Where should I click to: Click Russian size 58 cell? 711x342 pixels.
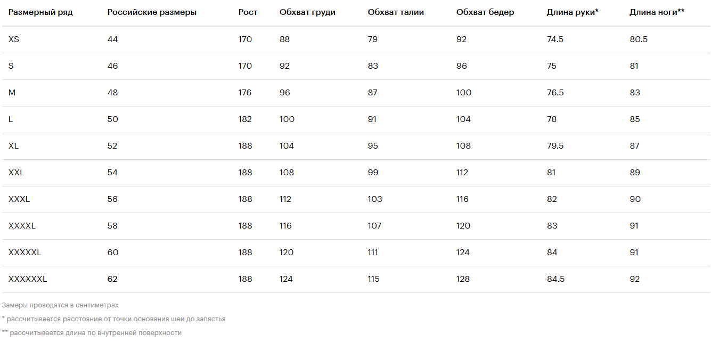(112, 226)
